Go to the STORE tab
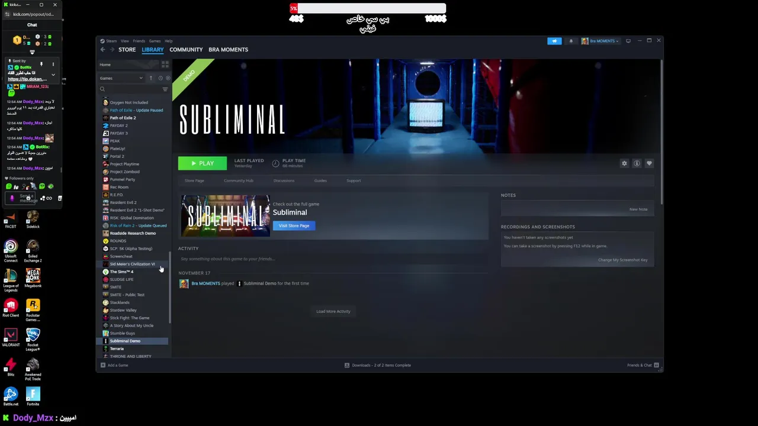 pos(127,50)
